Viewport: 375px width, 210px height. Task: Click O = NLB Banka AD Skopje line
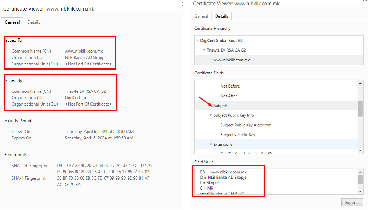click(x=223, y=177)
